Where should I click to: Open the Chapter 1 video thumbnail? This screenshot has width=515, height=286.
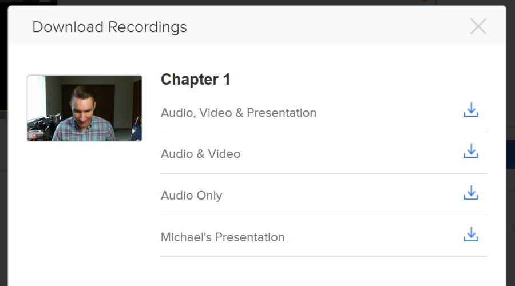click(85, 108)
